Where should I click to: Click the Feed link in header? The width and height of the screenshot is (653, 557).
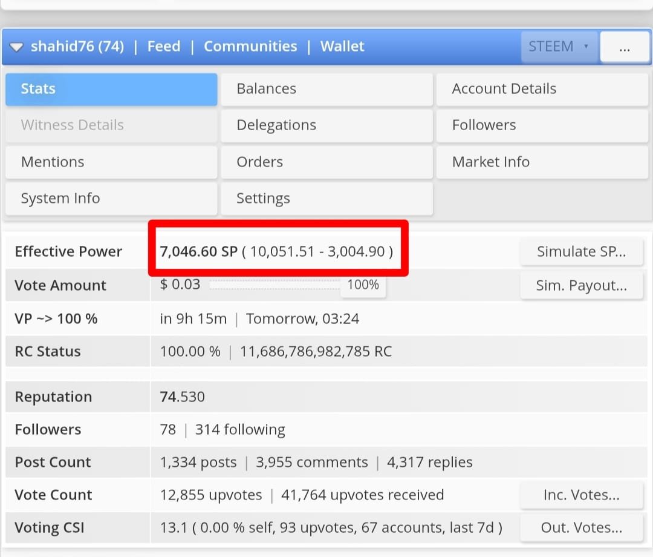tap(164, 46)
